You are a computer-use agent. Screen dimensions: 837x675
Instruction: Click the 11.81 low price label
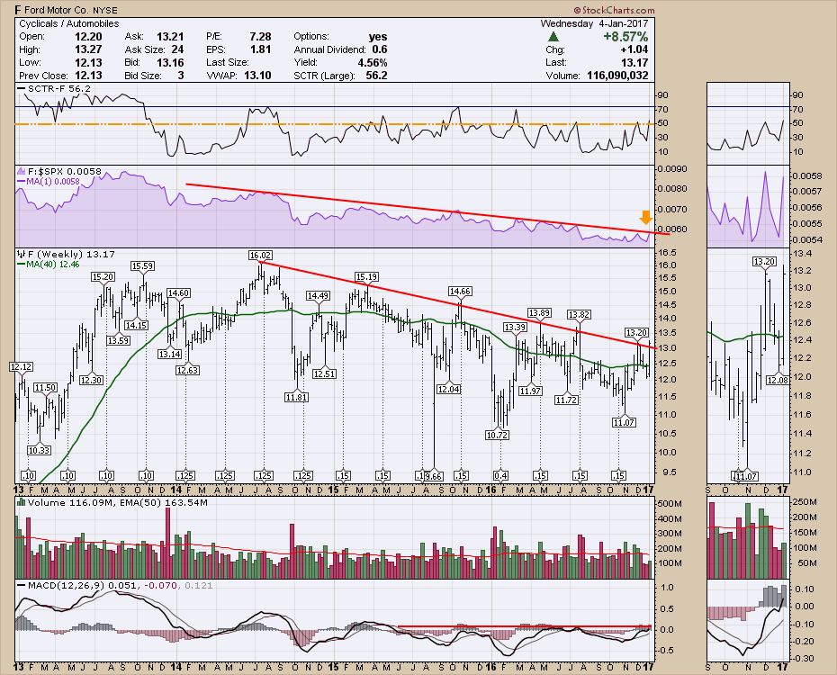pos(296,398)
